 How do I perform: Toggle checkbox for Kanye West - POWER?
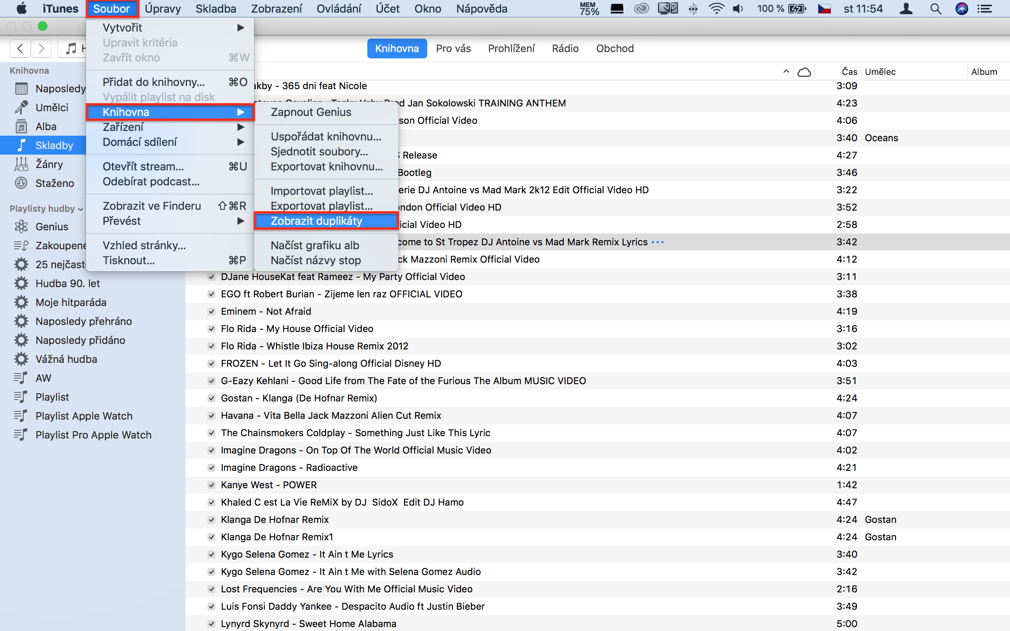coord(211,485)
